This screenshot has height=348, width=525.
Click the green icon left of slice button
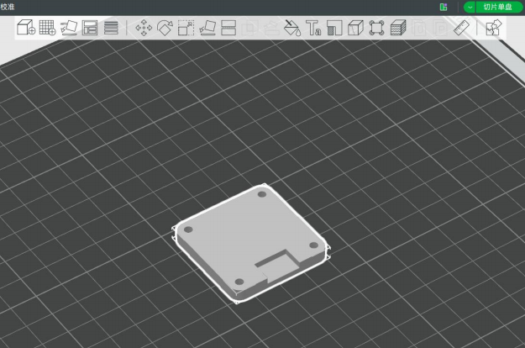click(443, 7)
